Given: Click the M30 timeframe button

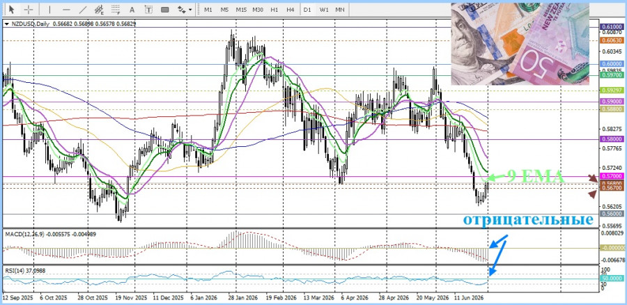Looking at the screenshot, I should point(258,9).
